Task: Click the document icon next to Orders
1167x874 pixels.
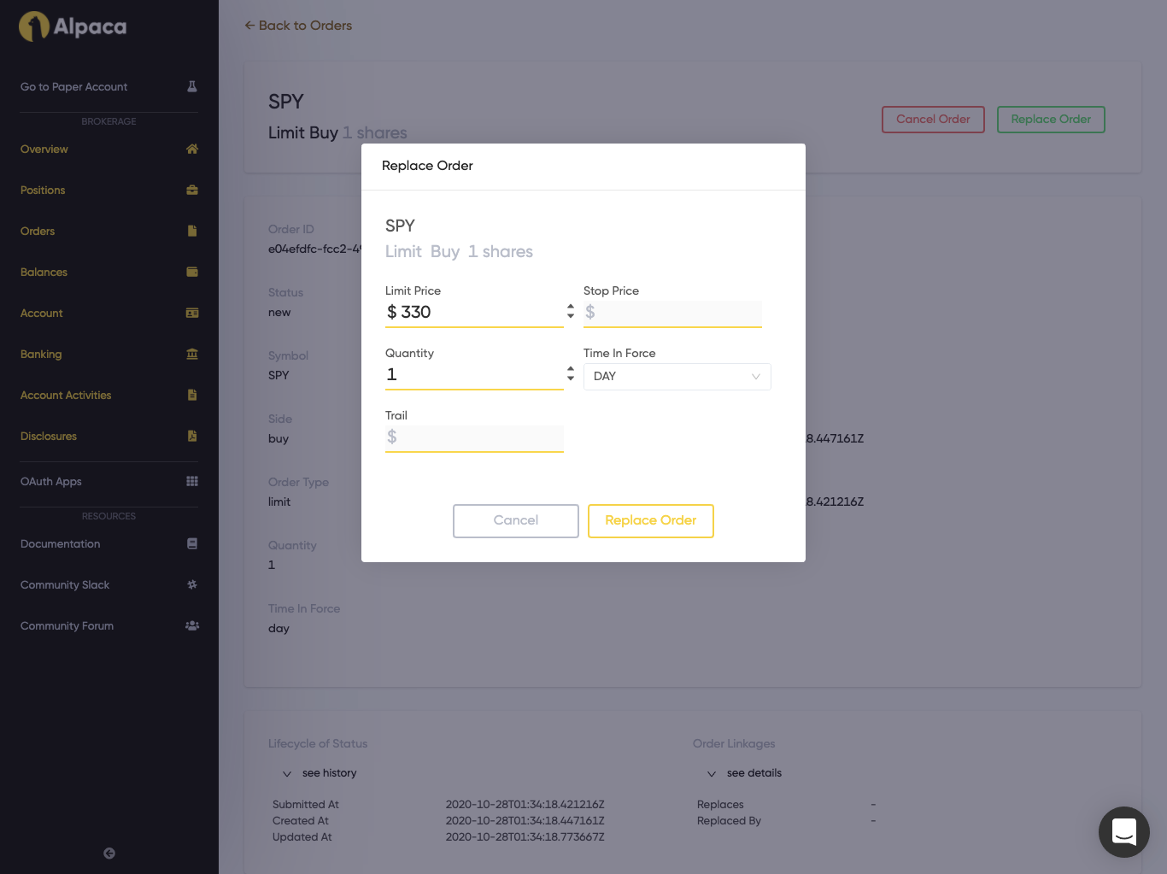Action: [x=192, y=231]
